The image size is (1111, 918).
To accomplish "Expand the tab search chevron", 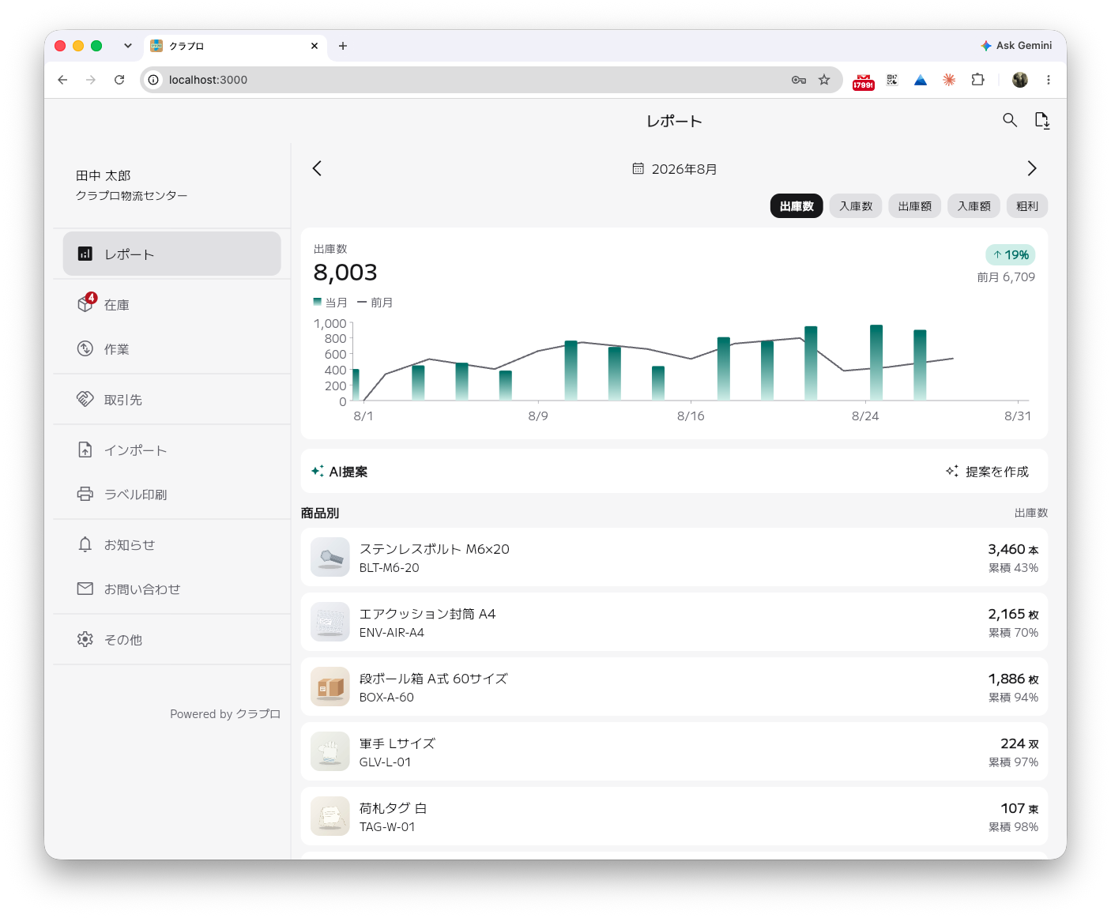I will pyautogui.click(x=128, y=46).
